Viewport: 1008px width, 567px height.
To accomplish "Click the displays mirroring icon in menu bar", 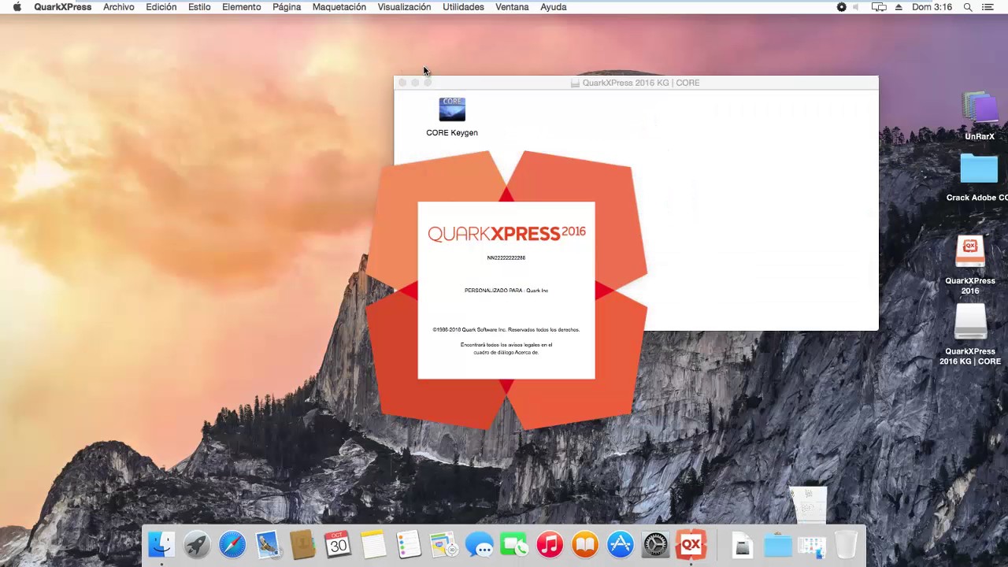I will pos(879,7).
